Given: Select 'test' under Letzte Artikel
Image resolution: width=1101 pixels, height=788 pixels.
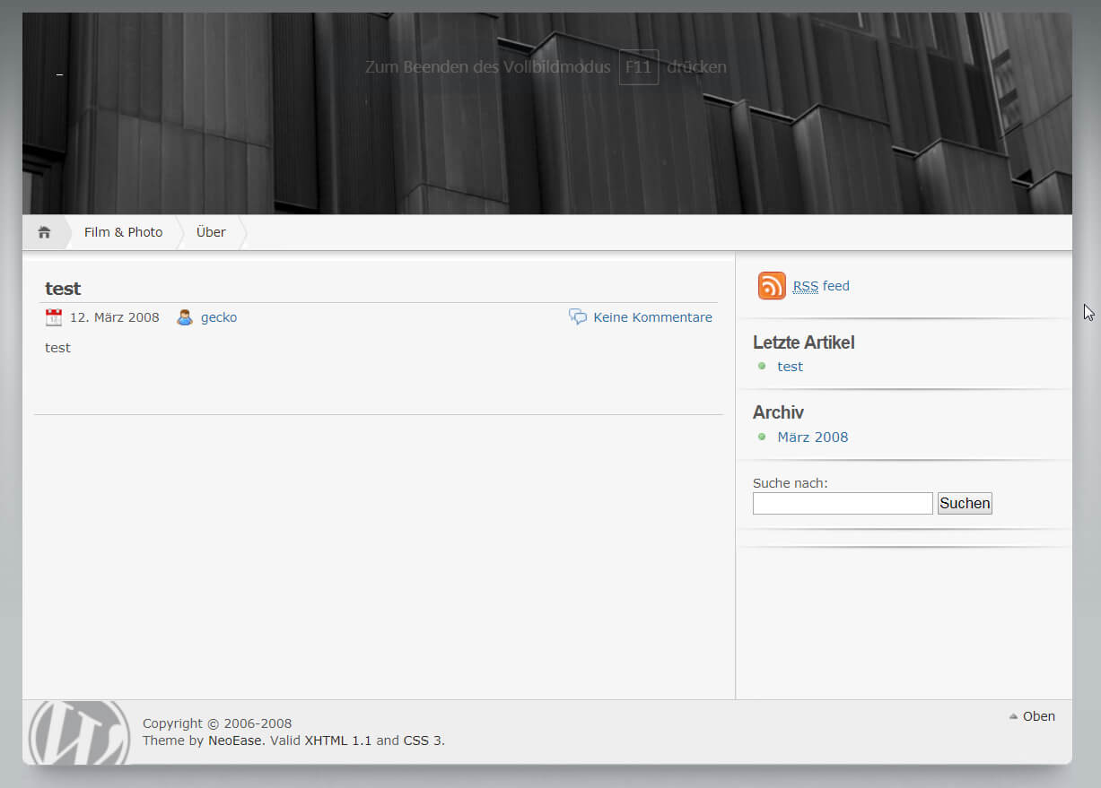Looking at the screenshot, I should [x=790, y=367].
